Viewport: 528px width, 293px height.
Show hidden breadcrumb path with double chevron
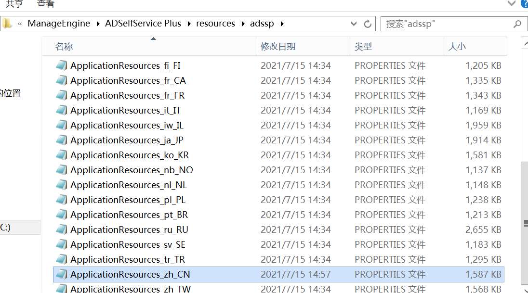coord(20,24)
